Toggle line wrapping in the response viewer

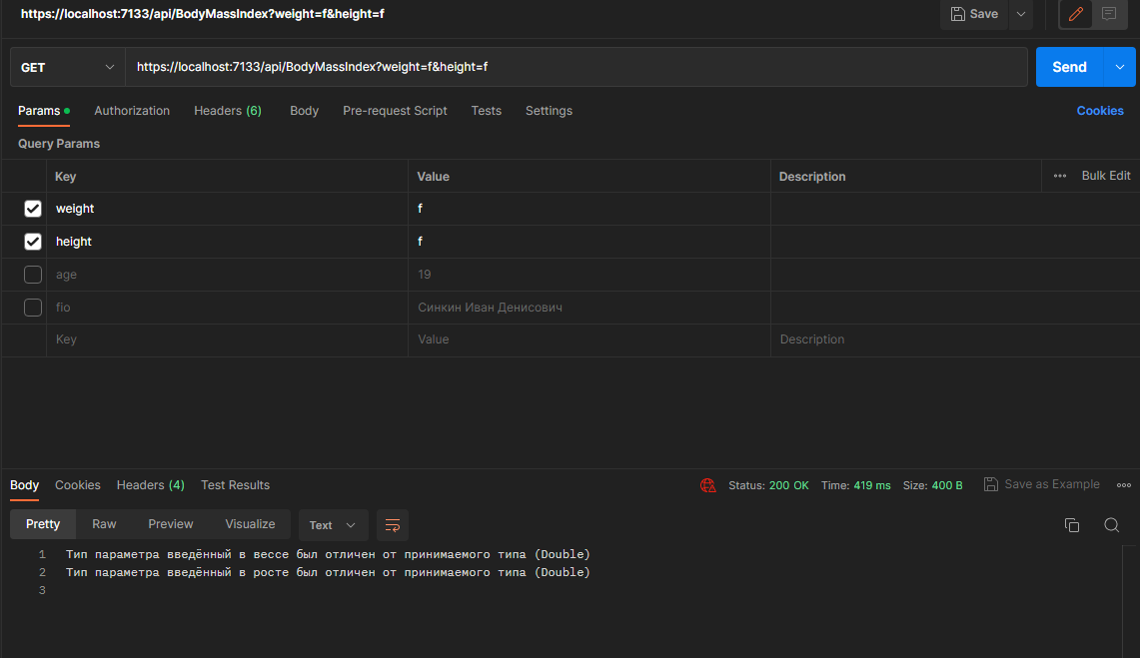[x=392, y=524]
